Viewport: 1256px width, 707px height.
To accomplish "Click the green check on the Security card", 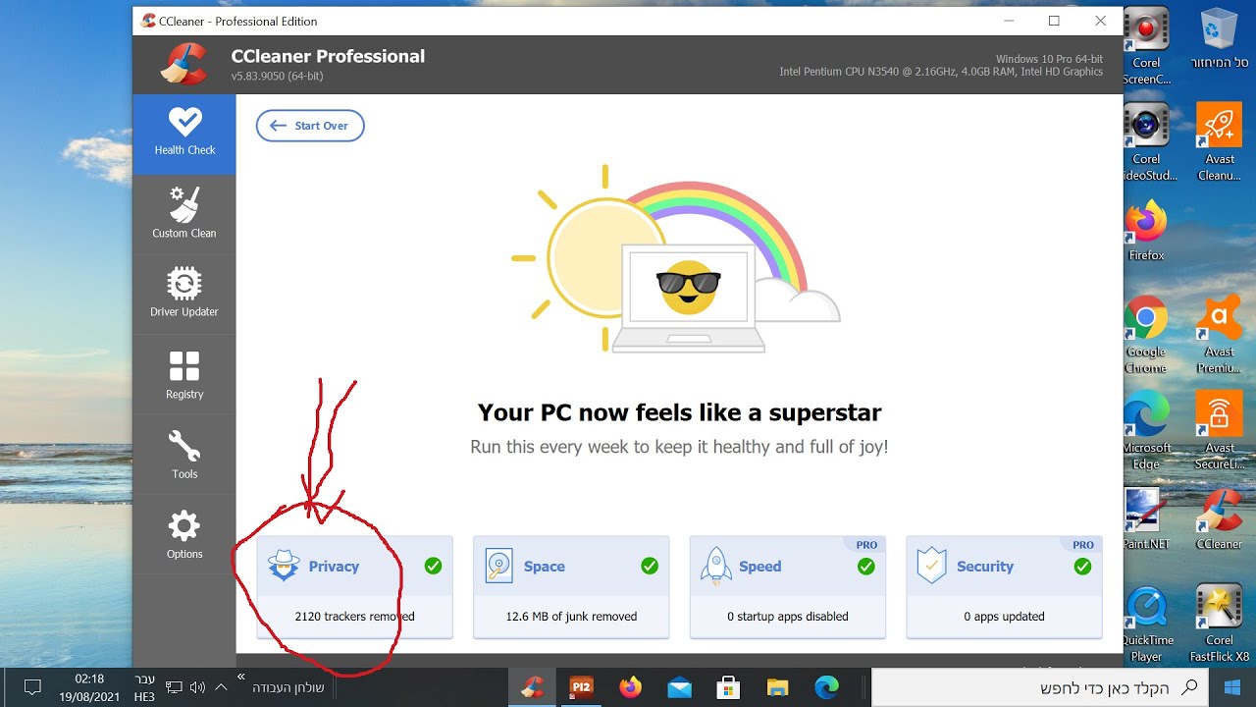I will tap(1082, 566).
